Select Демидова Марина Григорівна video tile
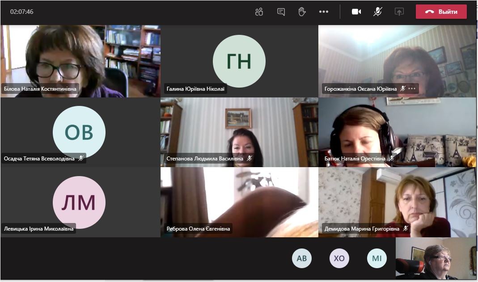 [398, 202]
